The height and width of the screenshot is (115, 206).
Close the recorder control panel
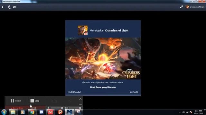(x=80, y=99)
